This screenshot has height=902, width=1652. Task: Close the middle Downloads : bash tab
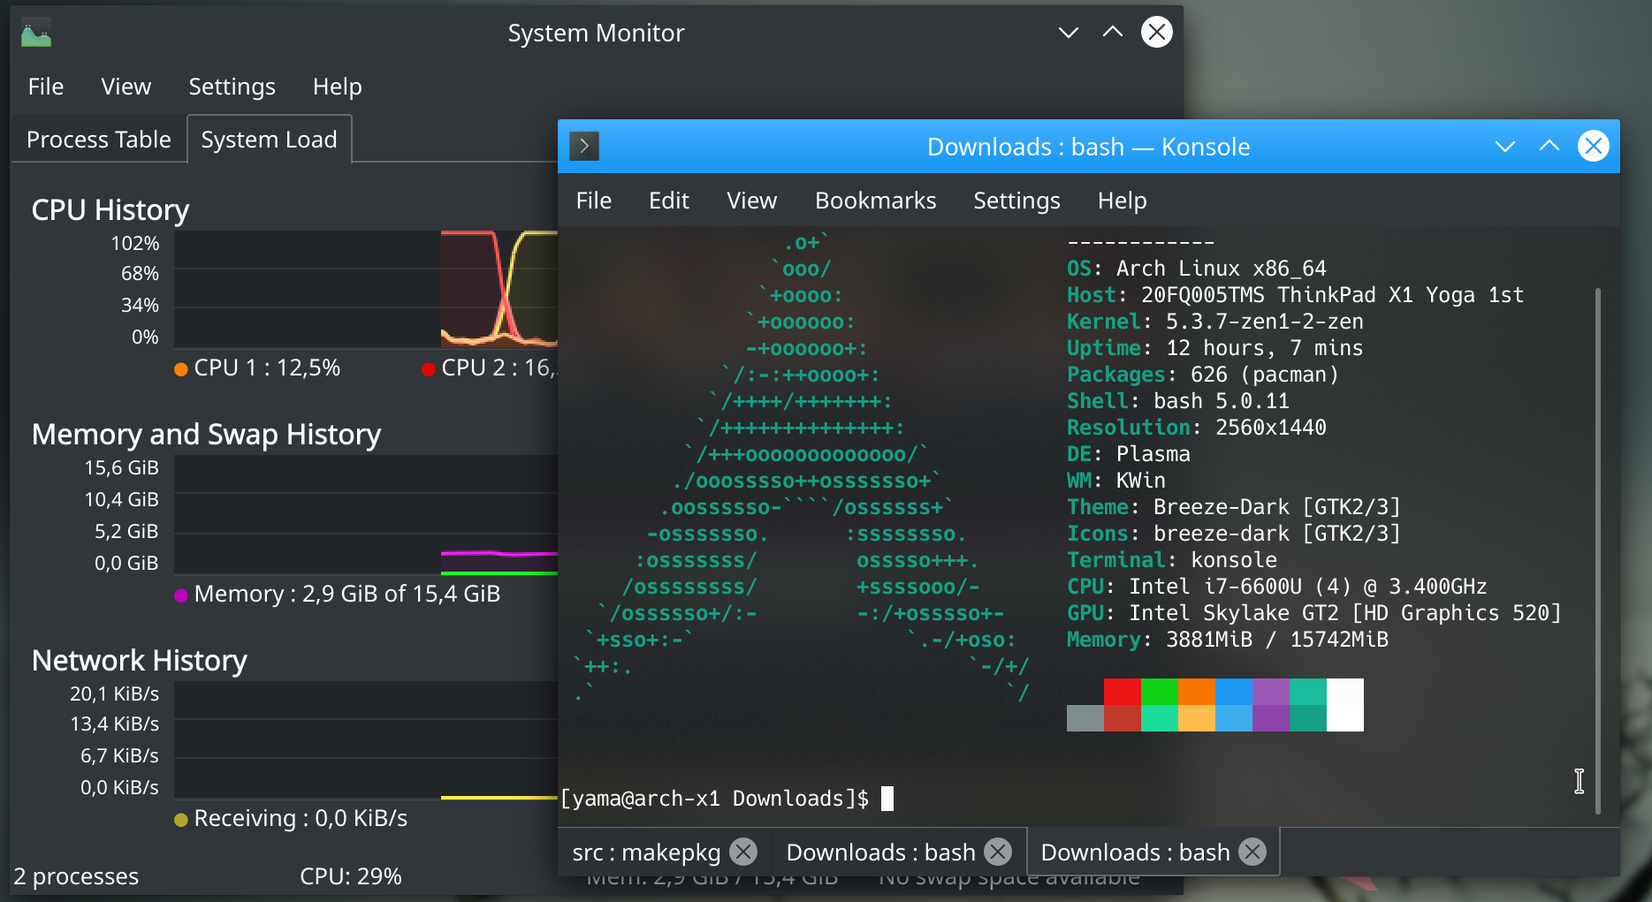pos(998,852)
